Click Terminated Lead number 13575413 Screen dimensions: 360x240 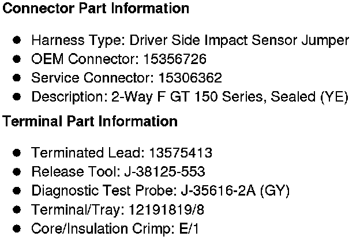tap(181, 153)
